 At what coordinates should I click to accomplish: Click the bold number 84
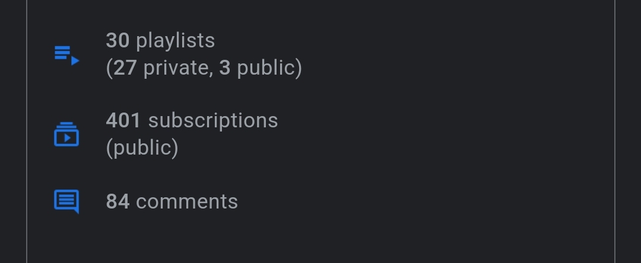pyautogui.click(x=118, y=201)
